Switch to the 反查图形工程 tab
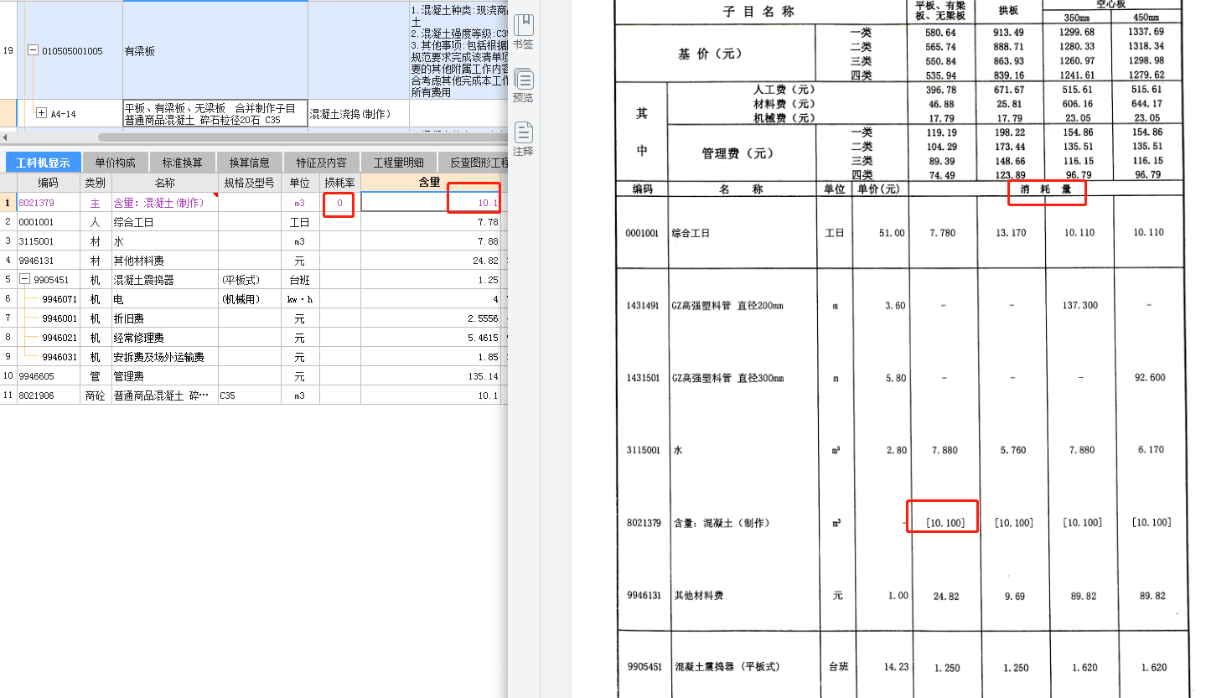Viewport: 1206px width, 698px height. (474, 163)
